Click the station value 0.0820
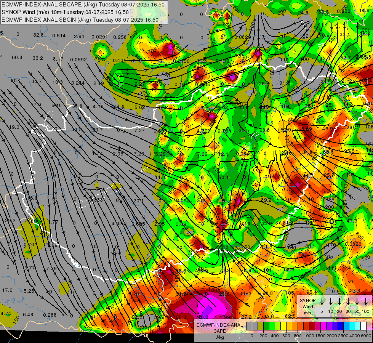 coord(353,244)
